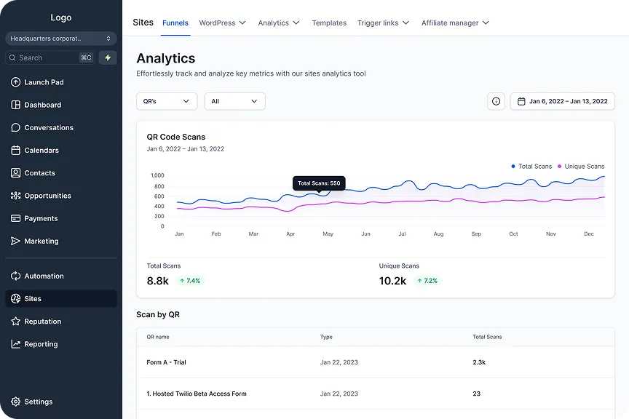
Task: Click the Sites heading in top bar
Action: [x=143, y=23]
